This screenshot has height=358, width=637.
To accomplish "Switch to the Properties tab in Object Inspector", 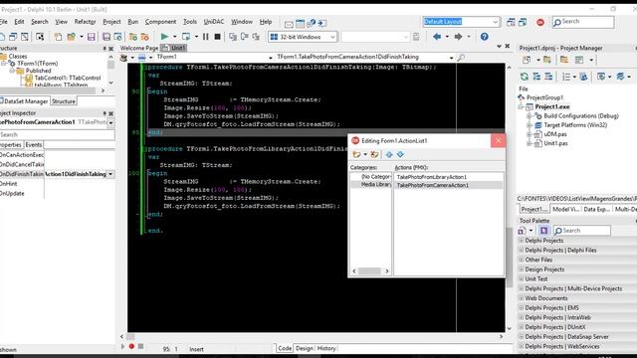I will point(10,145).
